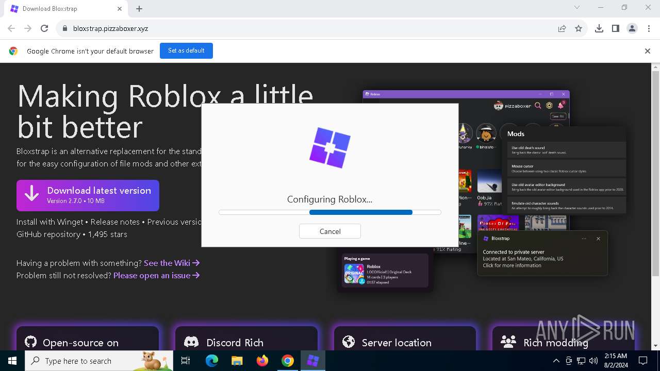Click the globe icon on Server location card

[349, 342]
